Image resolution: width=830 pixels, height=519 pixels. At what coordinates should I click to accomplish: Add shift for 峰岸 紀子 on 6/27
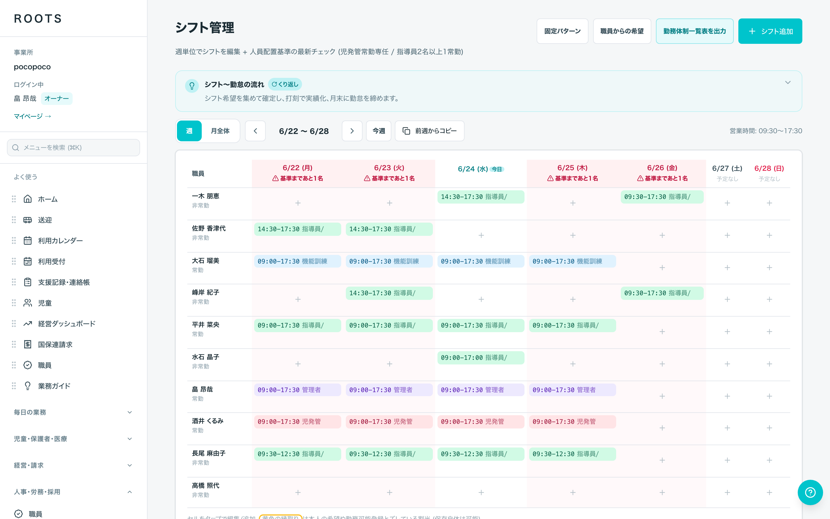727,300
